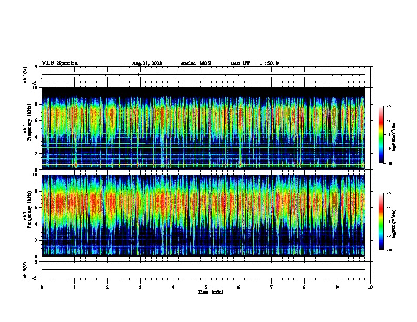The width and height of the screenshot is (417, 322).
Task: Click the '5' tick label on ch.1(V) axis
Action: 36,67
